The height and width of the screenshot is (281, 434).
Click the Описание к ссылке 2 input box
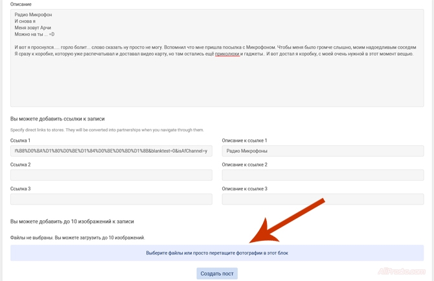(x=323, y=175)
